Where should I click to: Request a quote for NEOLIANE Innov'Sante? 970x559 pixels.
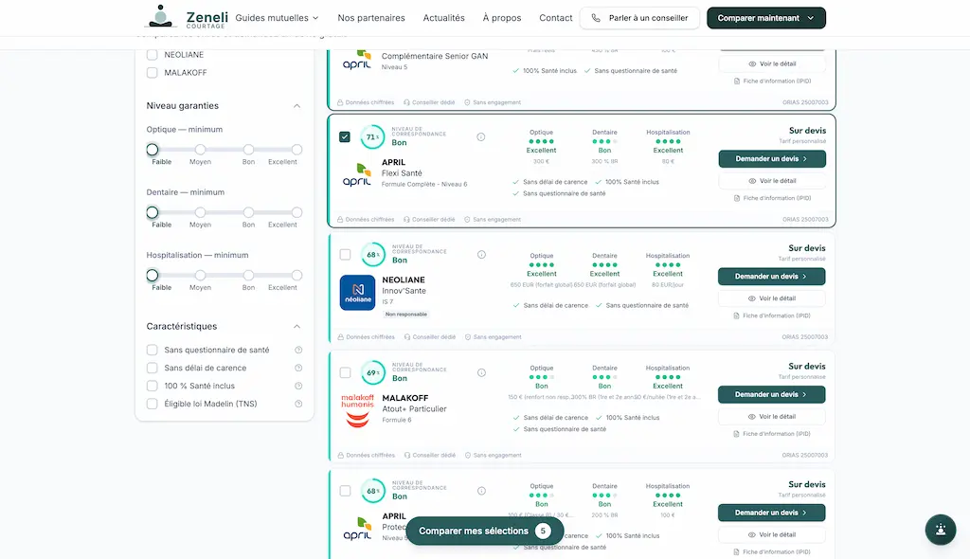(771, 276)
